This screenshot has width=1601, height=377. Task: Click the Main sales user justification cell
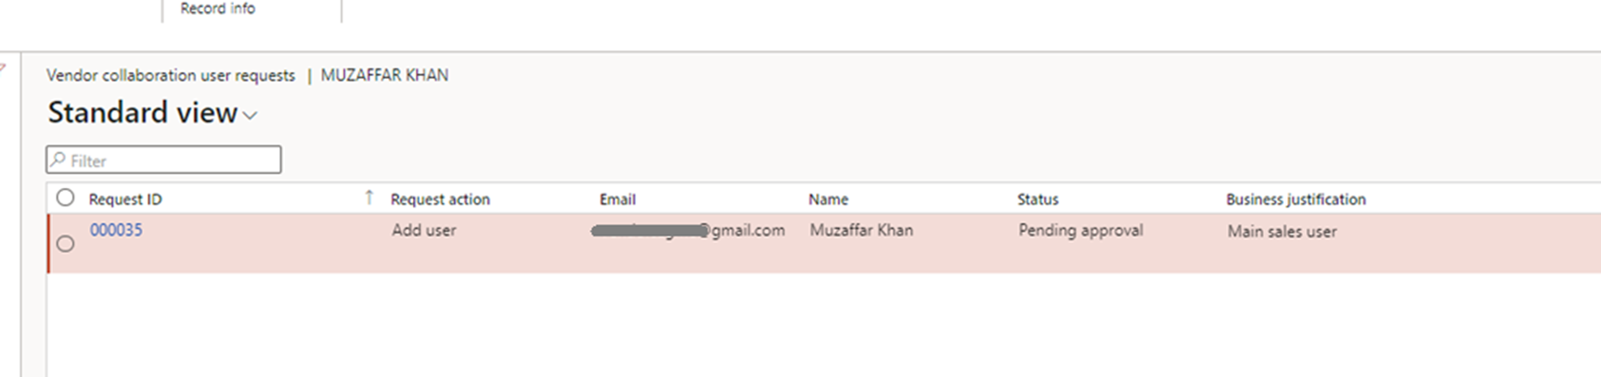click(x=1282, y=232)
